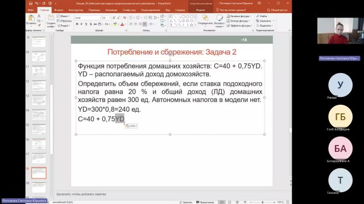Switch to the Design (Конструктор) tab
This screenshot has height=204, width=364.
coord(76,10)
